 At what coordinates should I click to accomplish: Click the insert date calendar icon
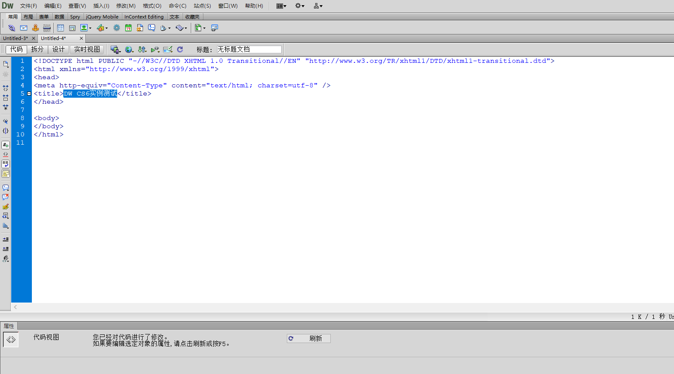(x=128, y=28)
